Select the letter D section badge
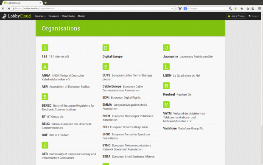The width and height of the screenshot is (263, 165). [x=106, y=48]
